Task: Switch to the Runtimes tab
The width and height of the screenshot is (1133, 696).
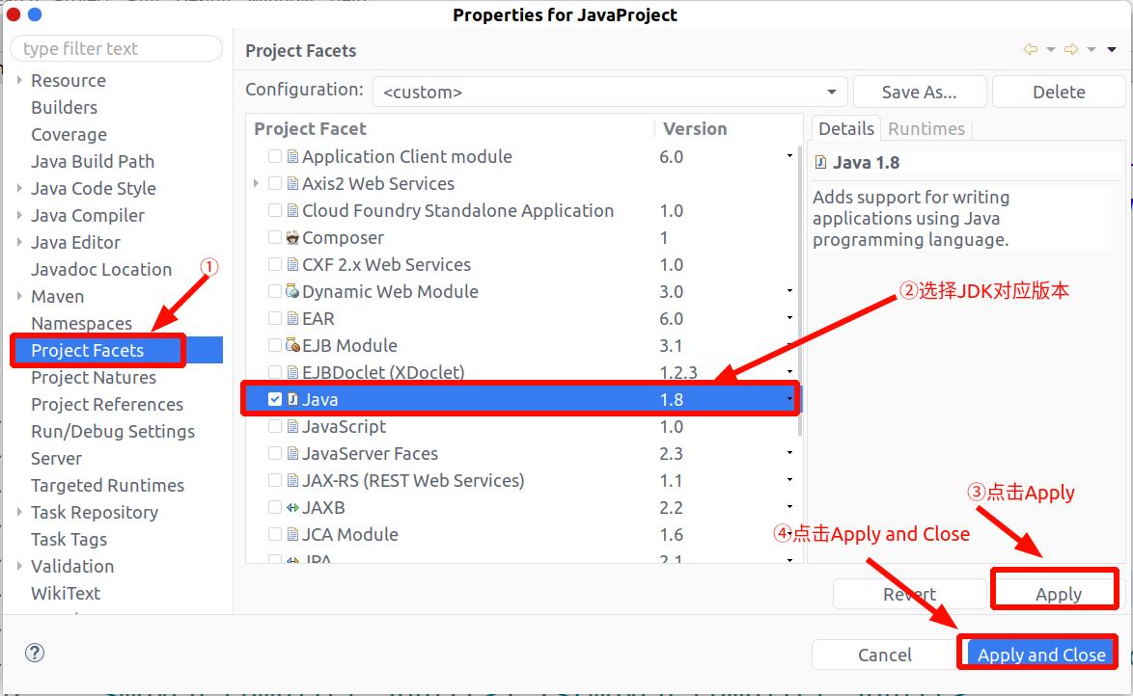Action: coord(926,129)
